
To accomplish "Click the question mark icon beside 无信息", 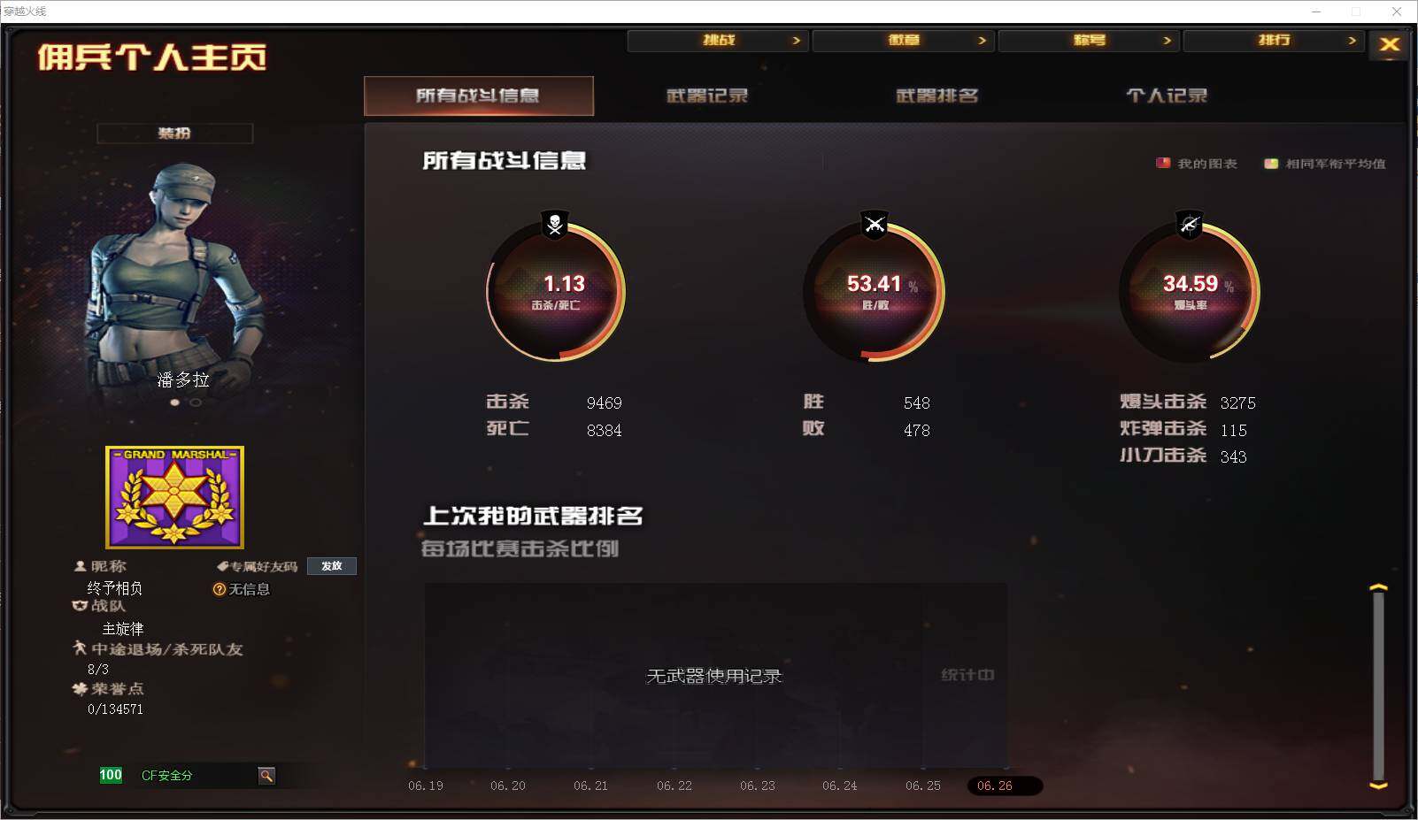I will tap(219, 589).
